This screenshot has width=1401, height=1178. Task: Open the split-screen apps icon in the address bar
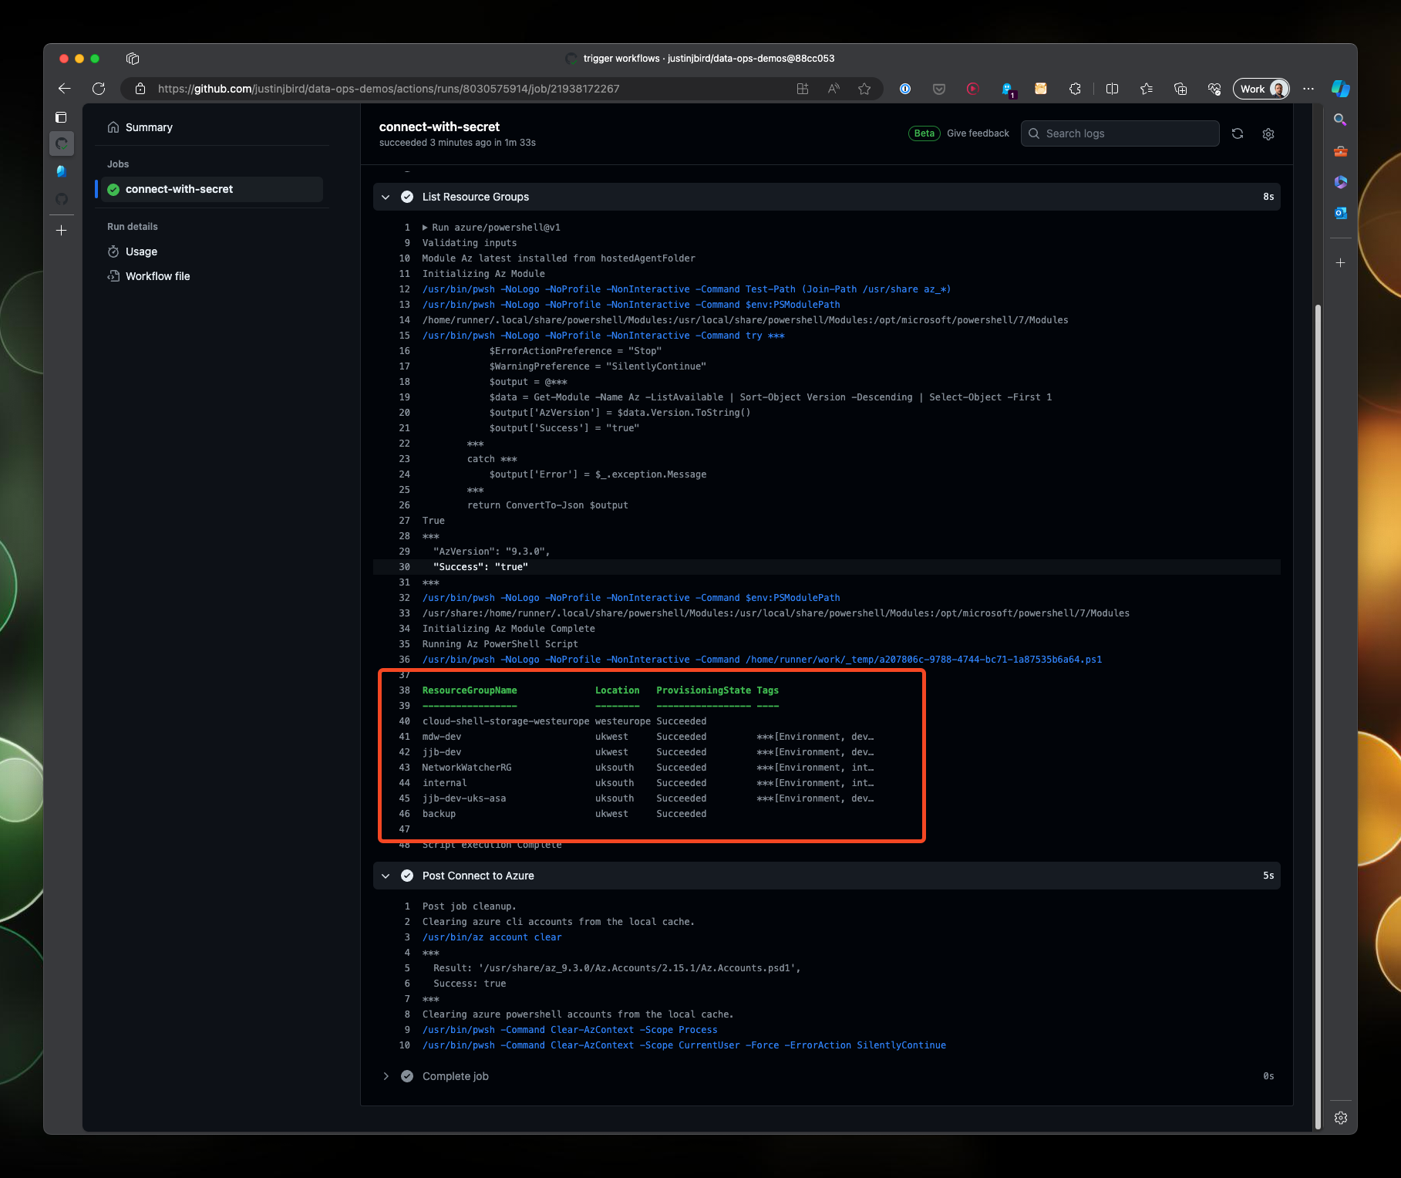803,89
